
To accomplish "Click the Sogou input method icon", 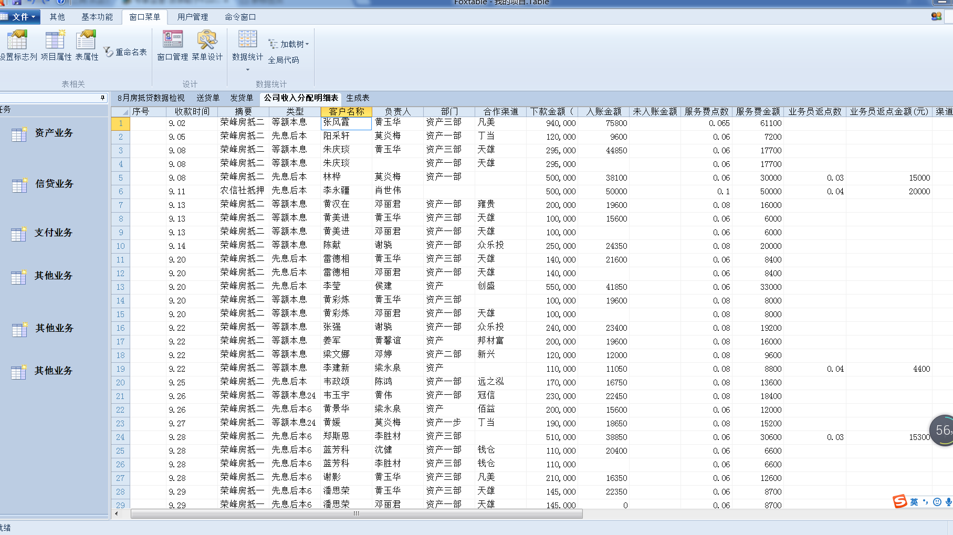I will (x=900, y=501).
